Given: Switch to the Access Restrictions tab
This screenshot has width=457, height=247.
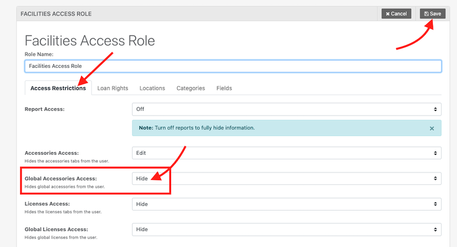Looking at the screenshot, I should (x=58, y=88).
